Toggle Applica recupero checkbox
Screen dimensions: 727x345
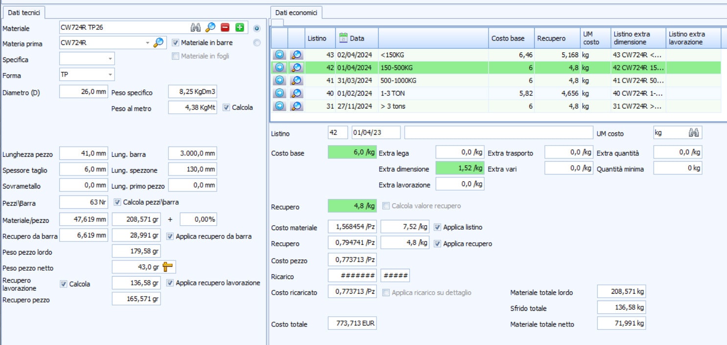pyautogui.click(x=437, y=243)
